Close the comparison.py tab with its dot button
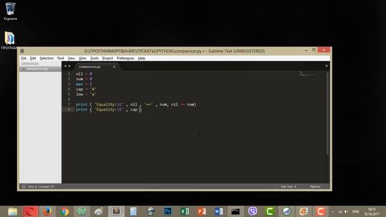The image size is (386, 217). (x=114, y=67)
